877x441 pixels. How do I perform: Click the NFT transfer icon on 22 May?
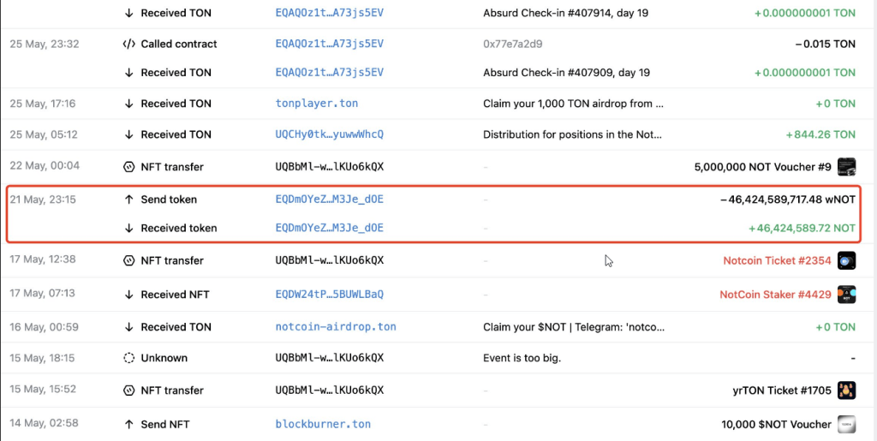128,167
